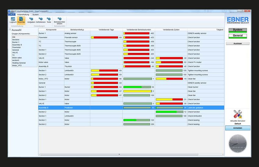Screen dimensions: 259x167
Task: Select 'Sections' in the group list
Action: pyautogui.click(x=24, y=40)
